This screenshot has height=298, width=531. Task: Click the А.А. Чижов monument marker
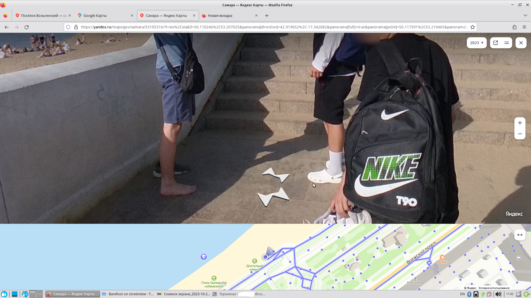415,279
